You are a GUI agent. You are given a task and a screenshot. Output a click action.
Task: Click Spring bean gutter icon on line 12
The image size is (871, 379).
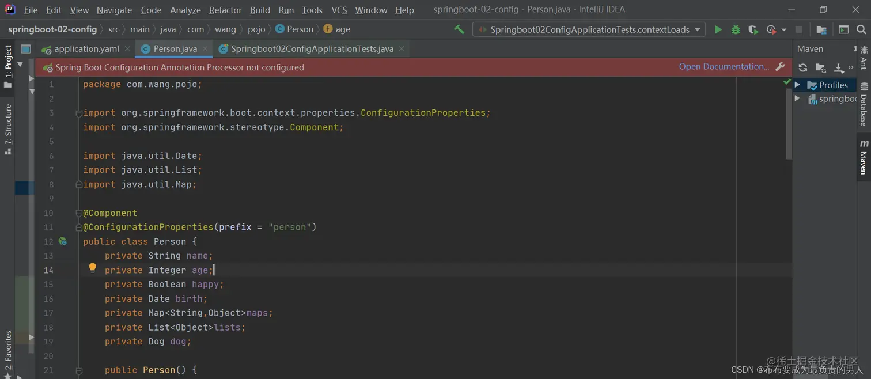point(63,242)
